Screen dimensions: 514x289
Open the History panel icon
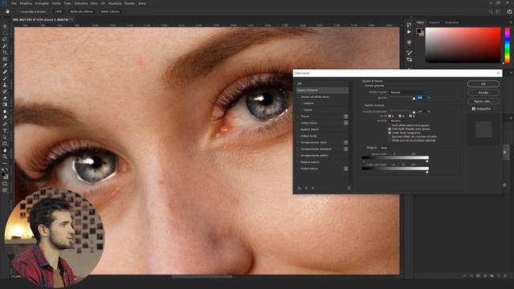pyautogui.click(x=409, y=25)
